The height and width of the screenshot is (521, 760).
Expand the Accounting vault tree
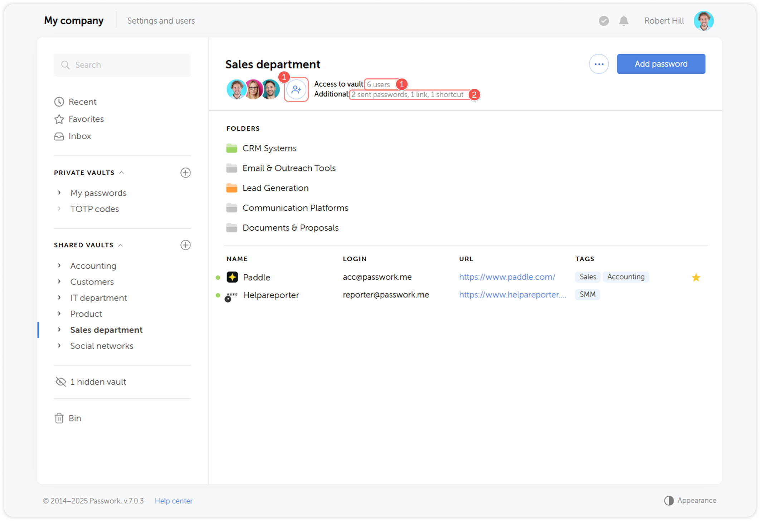coord(59,266)
